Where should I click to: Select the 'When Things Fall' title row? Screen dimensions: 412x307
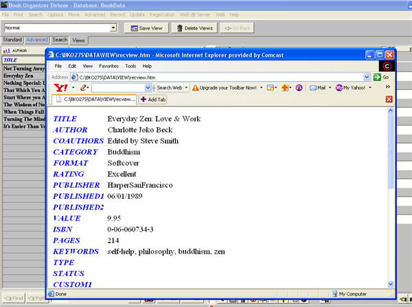click(23, 112)
